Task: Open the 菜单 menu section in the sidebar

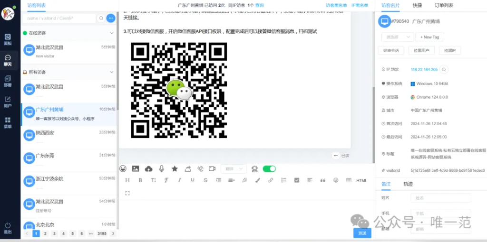Action: coord(8,123)
